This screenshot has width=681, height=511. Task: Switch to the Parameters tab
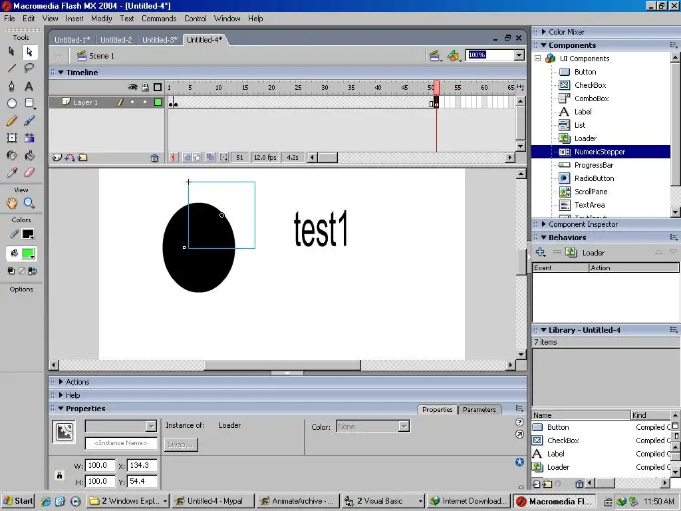pos(479,409)
